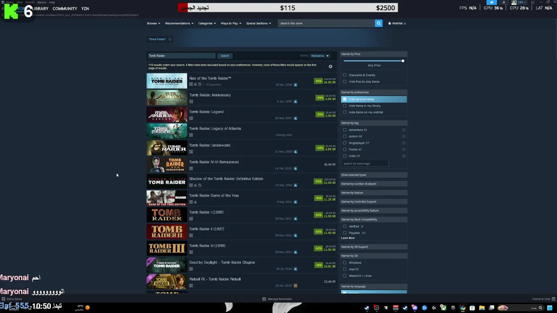Image resolution: width=557 pixels, height=313 pixels.
Task: Check Hide items on my wishlist
Action: 345,112
